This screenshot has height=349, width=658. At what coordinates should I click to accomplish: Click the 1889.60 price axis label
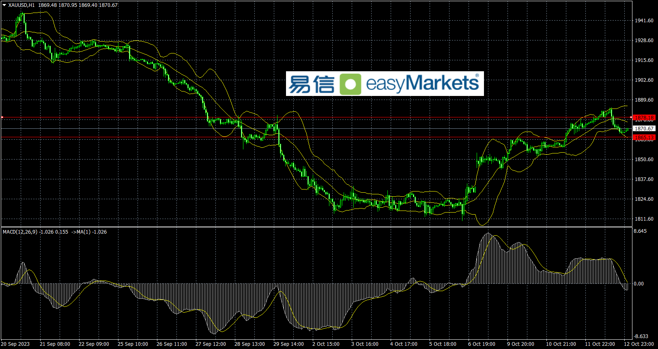tap(644, 100)
